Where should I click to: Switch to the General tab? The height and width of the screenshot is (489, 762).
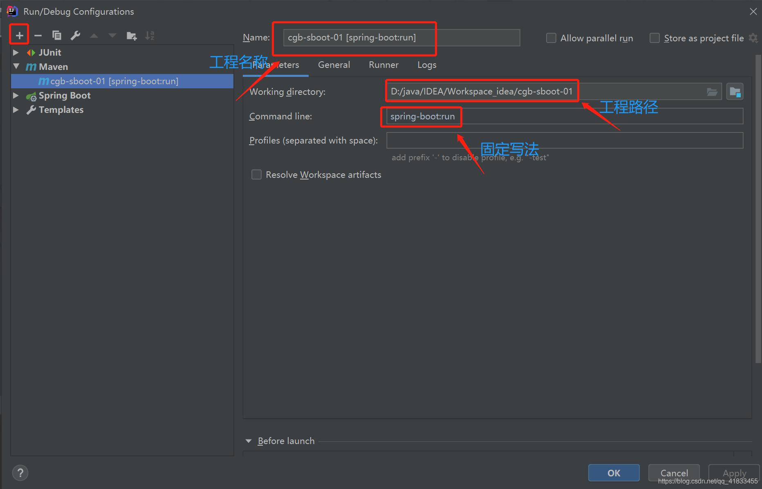point(334,65)
